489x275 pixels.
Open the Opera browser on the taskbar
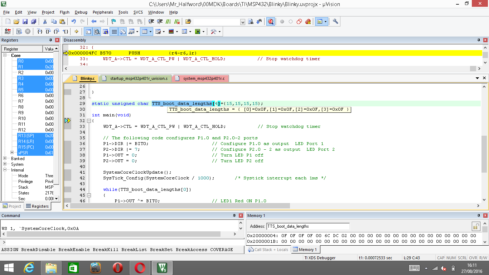(117, 268)
